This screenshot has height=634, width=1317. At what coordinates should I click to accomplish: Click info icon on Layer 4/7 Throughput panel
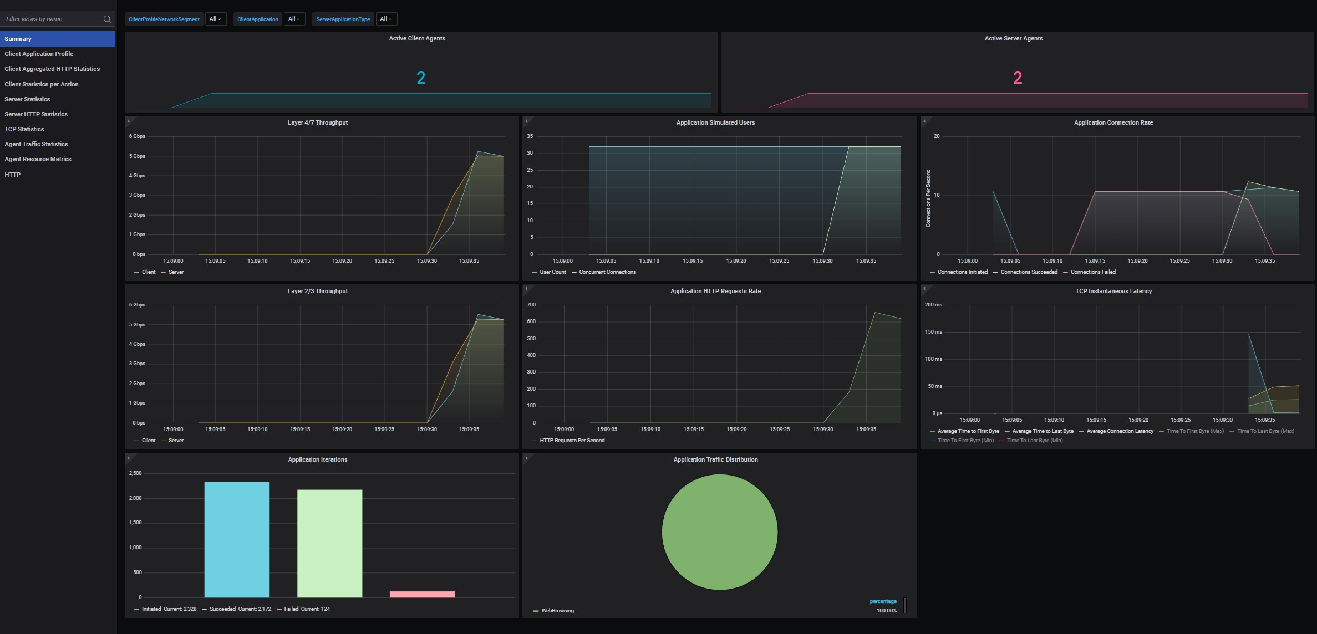click(128, 120)
